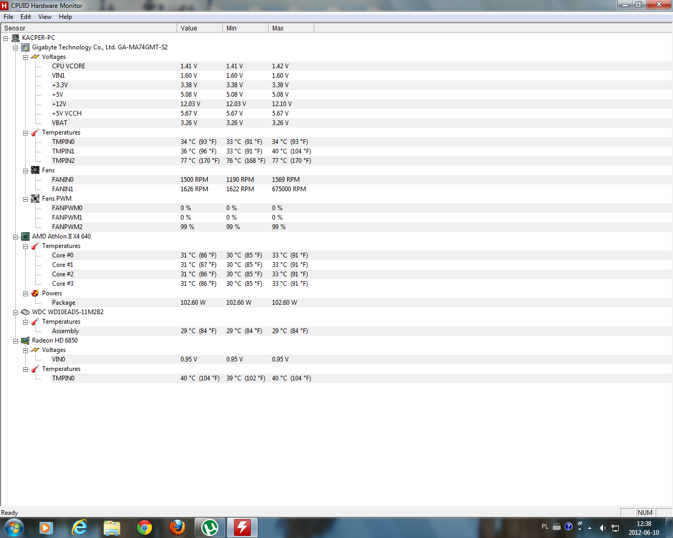Click the Value column header
673x538 pixels.
(200, 28)
